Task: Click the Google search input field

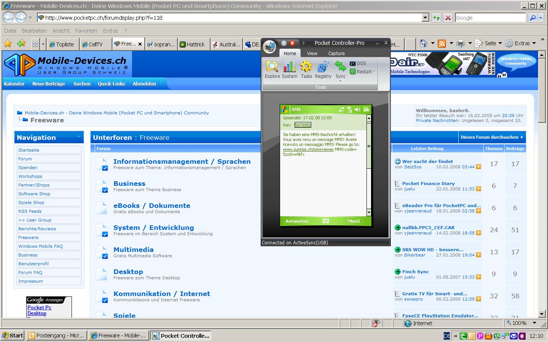Action: click(491, 17)
